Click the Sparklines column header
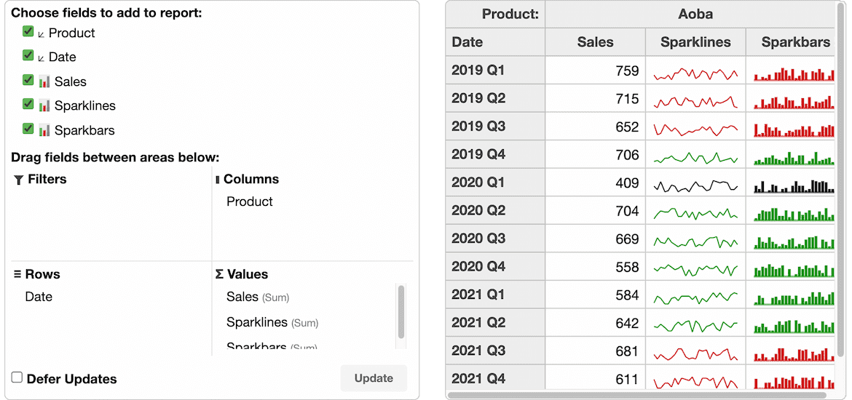The width and height of the screenshot is (852, 400). [695, 41]
